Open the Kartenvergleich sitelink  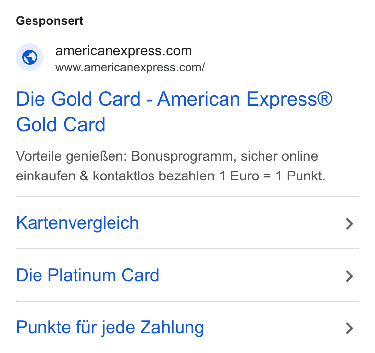click(x=77, y=223)
